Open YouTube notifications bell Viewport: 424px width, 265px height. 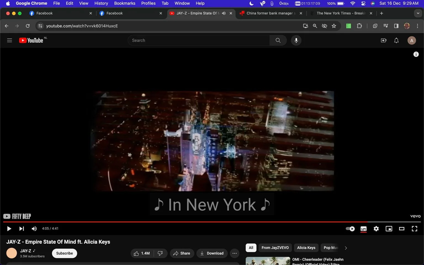coord(396,41)
